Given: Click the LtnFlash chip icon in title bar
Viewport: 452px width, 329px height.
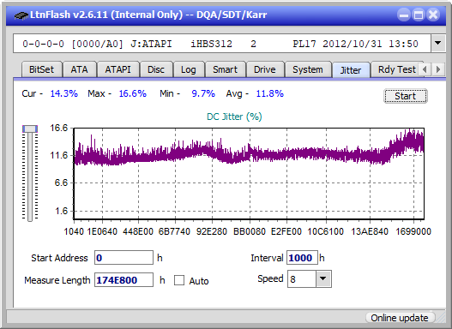Looking at the screenshot, I should [x=21, y=15].
